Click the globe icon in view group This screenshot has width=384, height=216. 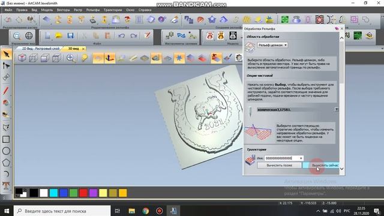point(29,36)
